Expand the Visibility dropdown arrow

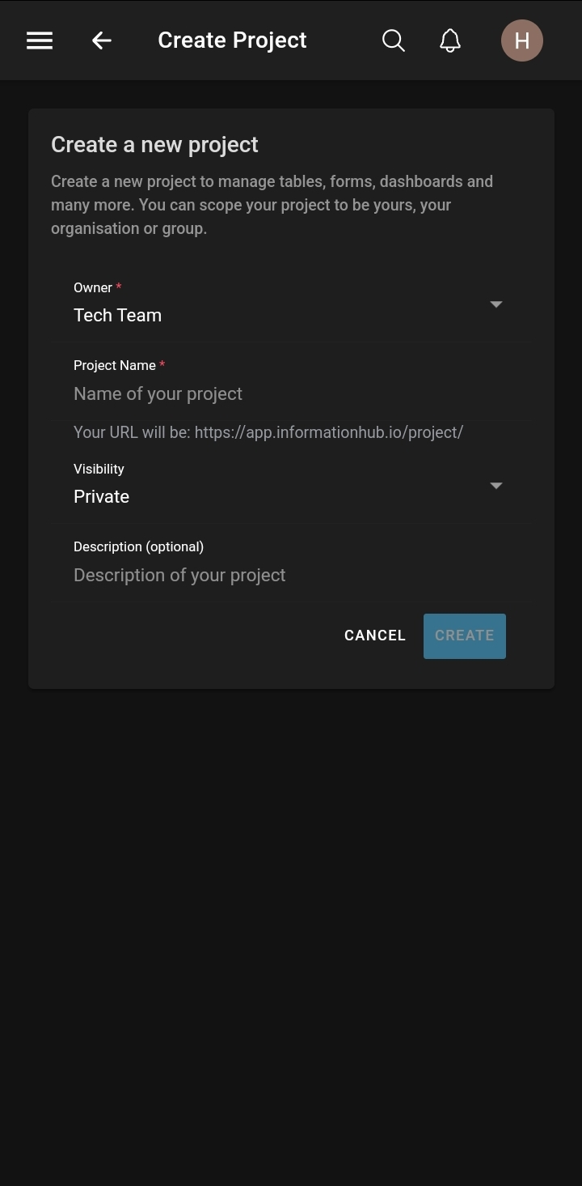(x=496, y=486)
